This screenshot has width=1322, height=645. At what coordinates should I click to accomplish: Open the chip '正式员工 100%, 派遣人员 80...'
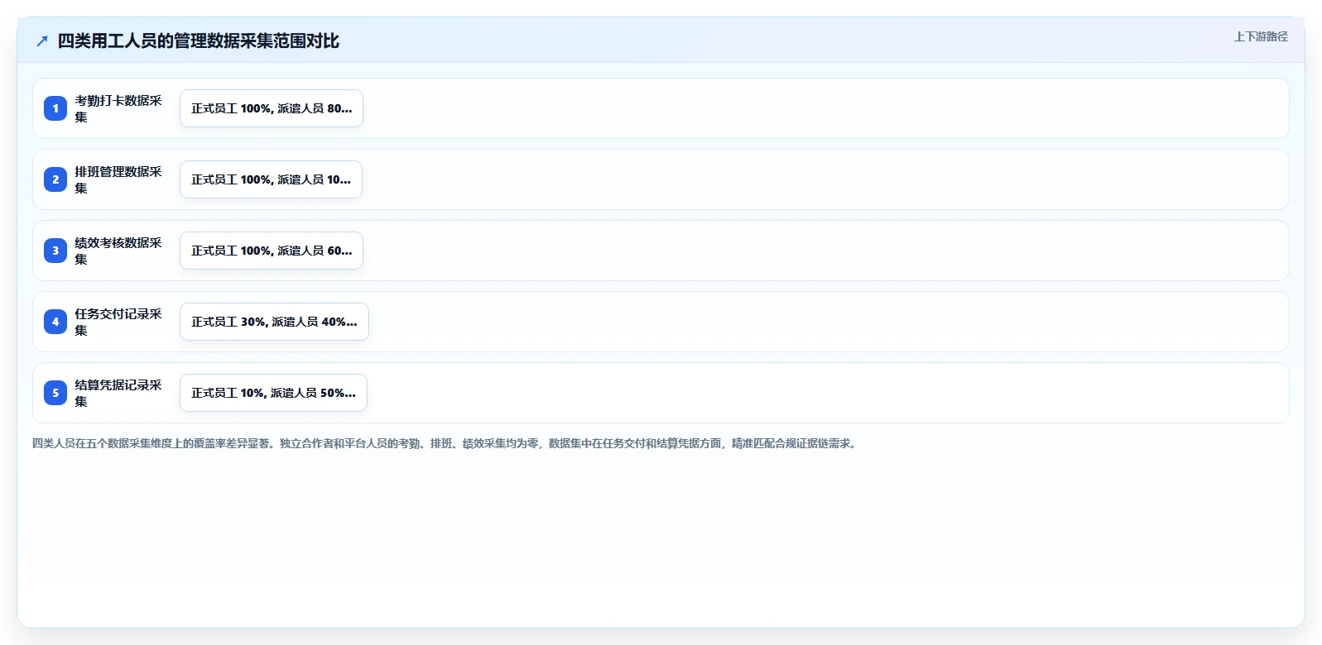(x=272, y=108)
